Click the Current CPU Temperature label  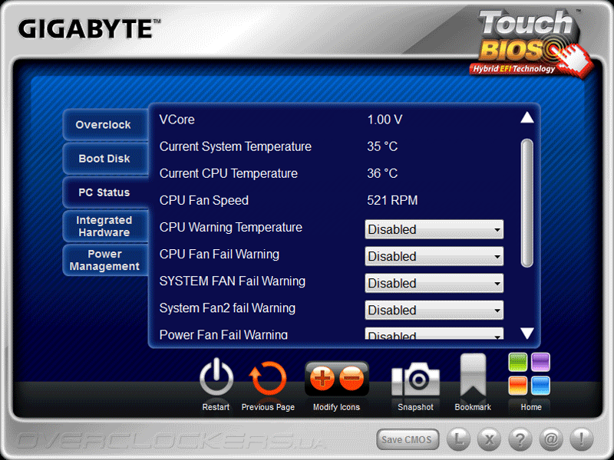point(228,173)
